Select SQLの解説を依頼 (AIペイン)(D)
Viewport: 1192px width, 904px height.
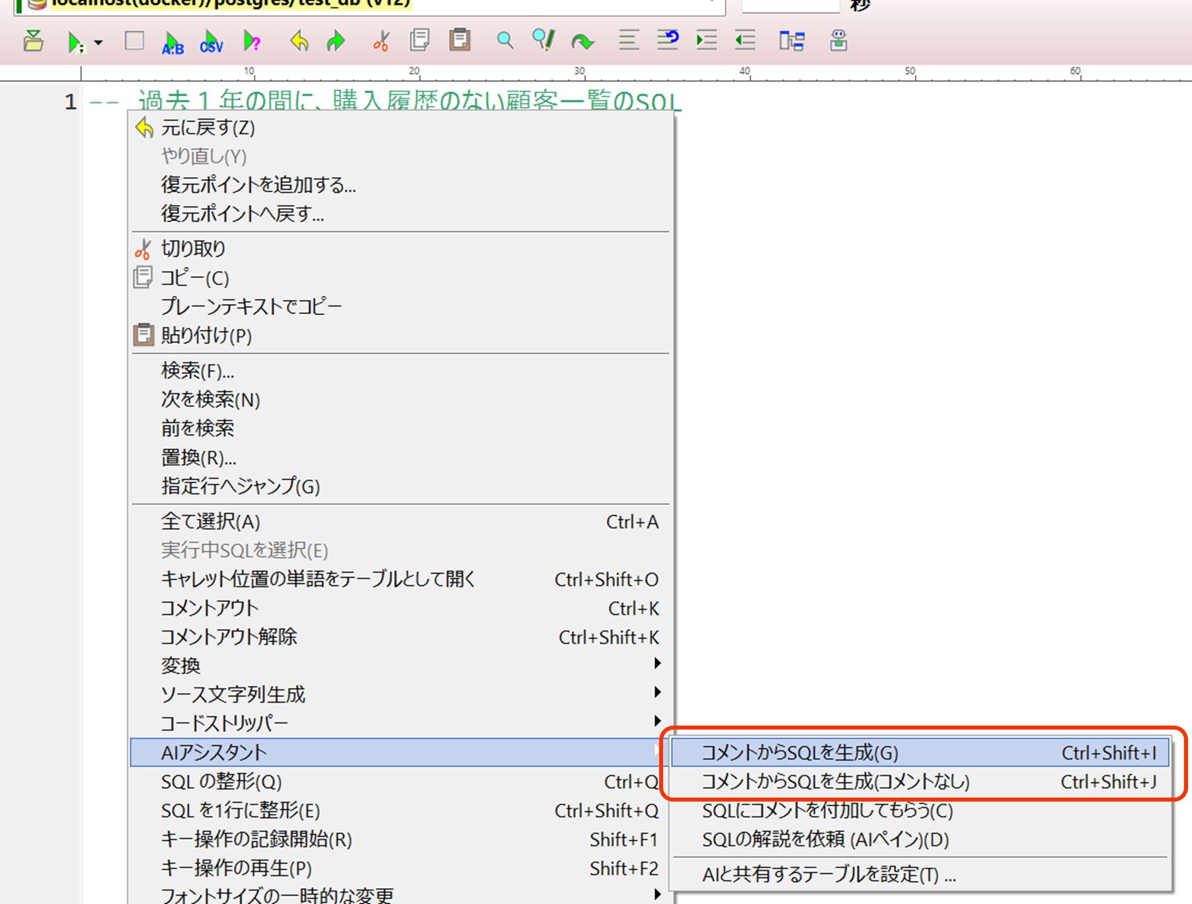point(920,840)
